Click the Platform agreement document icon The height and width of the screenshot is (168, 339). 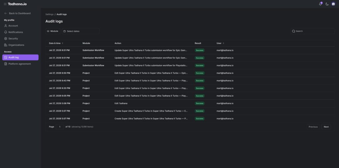pos(6,64)
